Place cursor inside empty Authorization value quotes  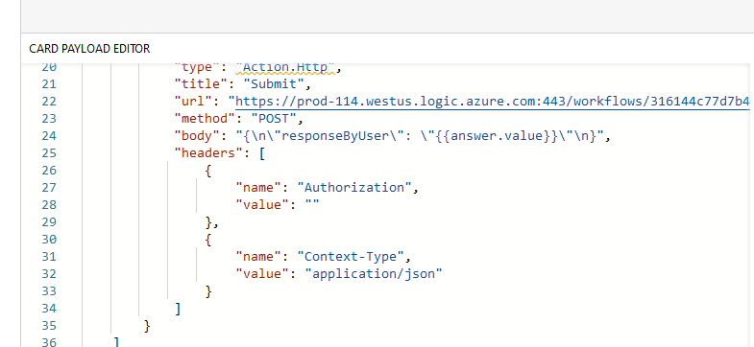click(312, 205)
